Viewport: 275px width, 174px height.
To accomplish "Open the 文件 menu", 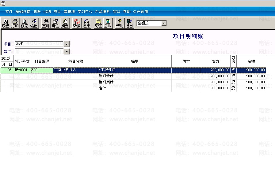I will point(9,12).
